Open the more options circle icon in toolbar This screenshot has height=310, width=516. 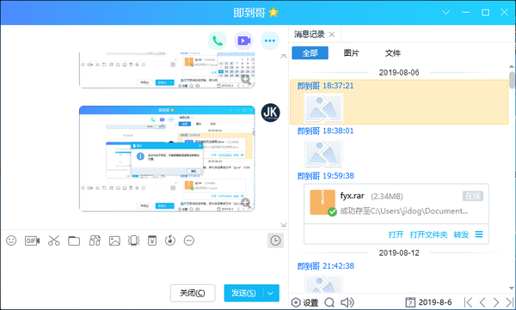[189, 240]
